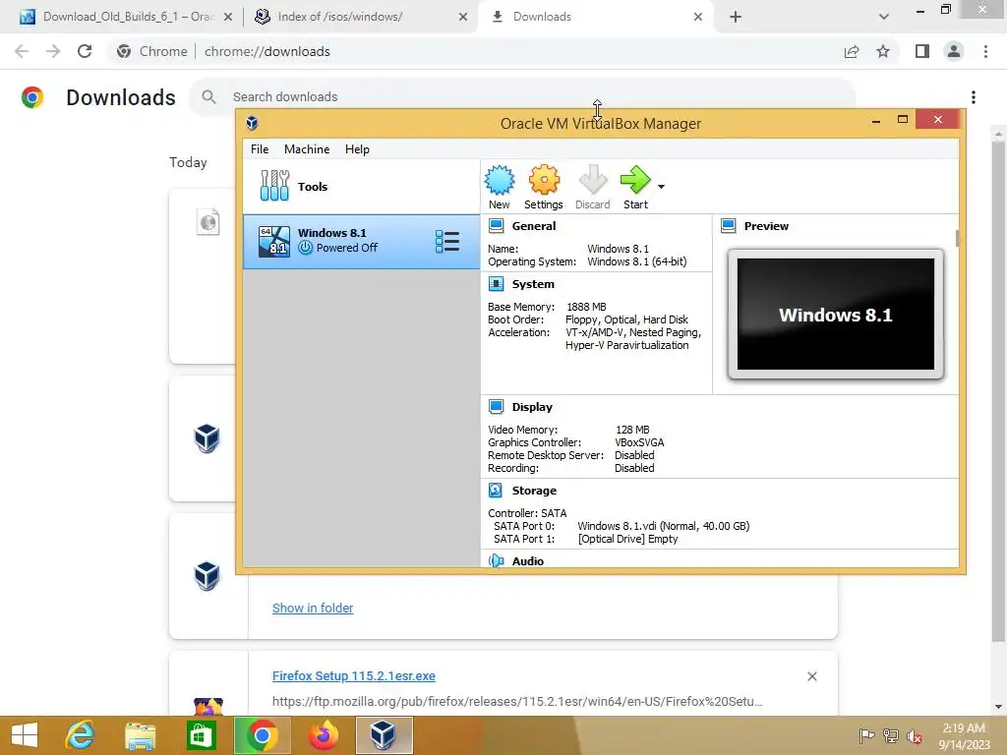This screenshot has height=755, width=1007.
Task: Open File Explorer from taskbar
Action: tap(140, 735)
